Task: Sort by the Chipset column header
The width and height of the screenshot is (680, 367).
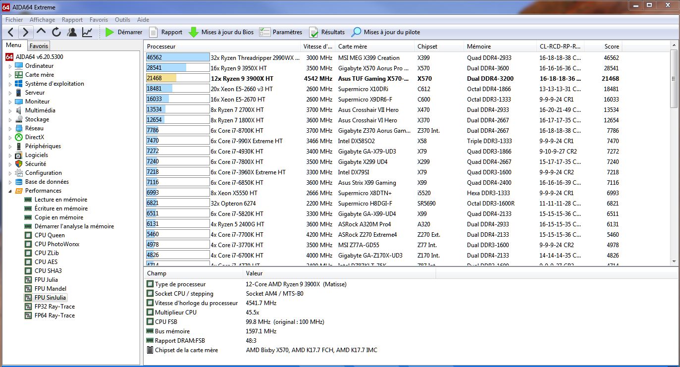Action: pyautogui.click(x=439, y=47)
